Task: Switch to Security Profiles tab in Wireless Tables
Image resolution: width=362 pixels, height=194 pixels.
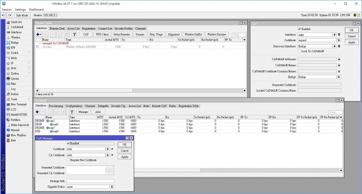Action: [x=124, y=29]
